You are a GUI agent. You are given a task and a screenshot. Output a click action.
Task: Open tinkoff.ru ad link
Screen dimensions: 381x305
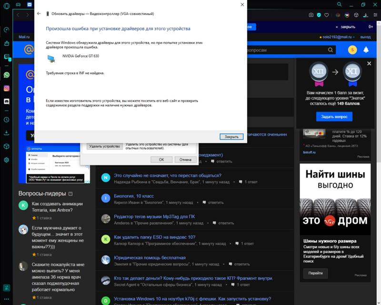tap(309, 152)
